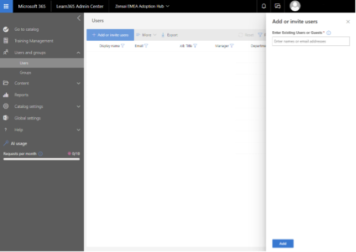Click the Microsoft 365 header link

click(x=32, y=6)
